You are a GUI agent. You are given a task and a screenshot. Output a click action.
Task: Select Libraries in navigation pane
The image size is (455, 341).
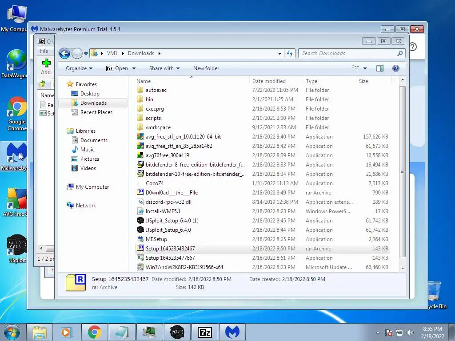pyautogui.click(x=85, y=131)
